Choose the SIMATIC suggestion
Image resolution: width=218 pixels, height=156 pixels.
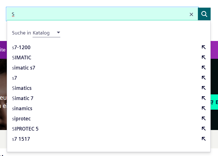point(22,58)
